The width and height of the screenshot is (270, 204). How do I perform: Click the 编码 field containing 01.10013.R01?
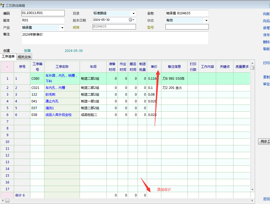point(43,13)
